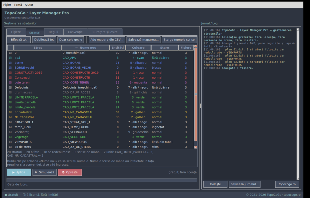Click 8 · gri închis color cell
This screenshot has width=310, height=198.
pyautogui.click(x=138, y=93)
